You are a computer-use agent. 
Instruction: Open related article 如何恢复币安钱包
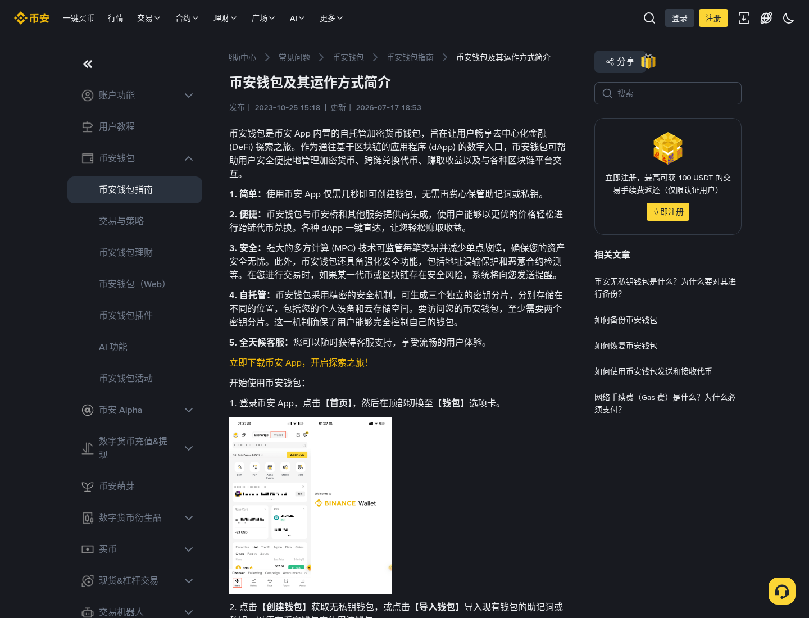(x=626, y=346)
